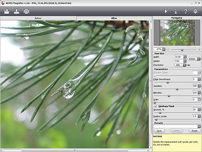Viewport: 202px width, 152px height.
Task: Click the Reset preset button
Action: (x=195, y=131)
